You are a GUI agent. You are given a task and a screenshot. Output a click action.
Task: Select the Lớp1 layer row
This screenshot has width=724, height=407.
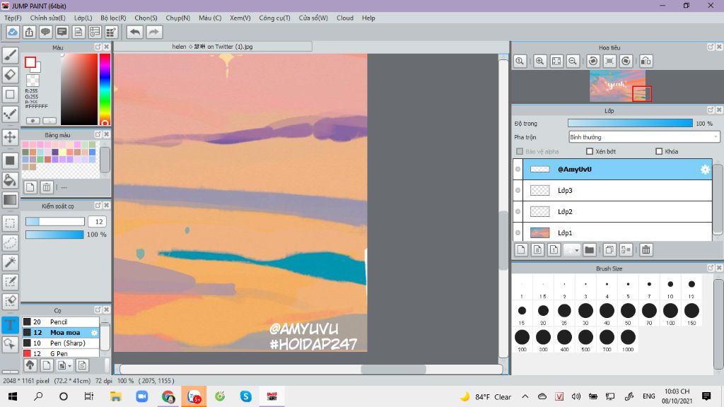pos(617,232)
